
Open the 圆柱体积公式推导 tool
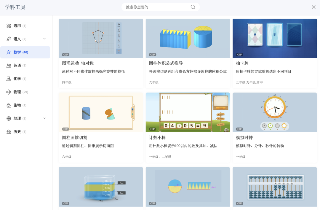tap(188, 38)
